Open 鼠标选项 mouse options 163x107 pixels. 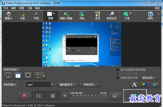click(x=149, y=78)
